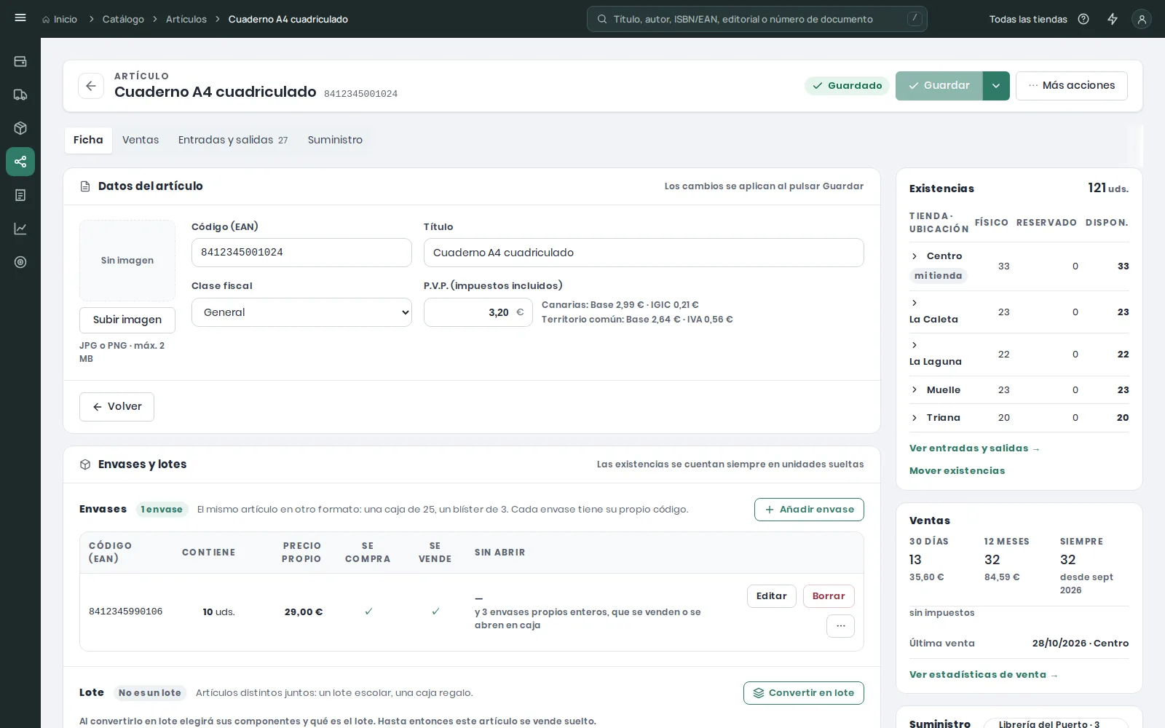Open the documents sidebar icon

click(20, 195)
